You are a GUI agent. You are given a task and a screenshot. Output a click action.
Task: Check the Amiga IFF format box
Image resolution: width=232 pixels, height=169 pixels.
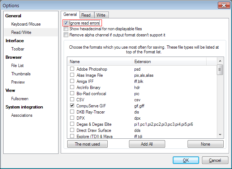click(x=72, y=81)
